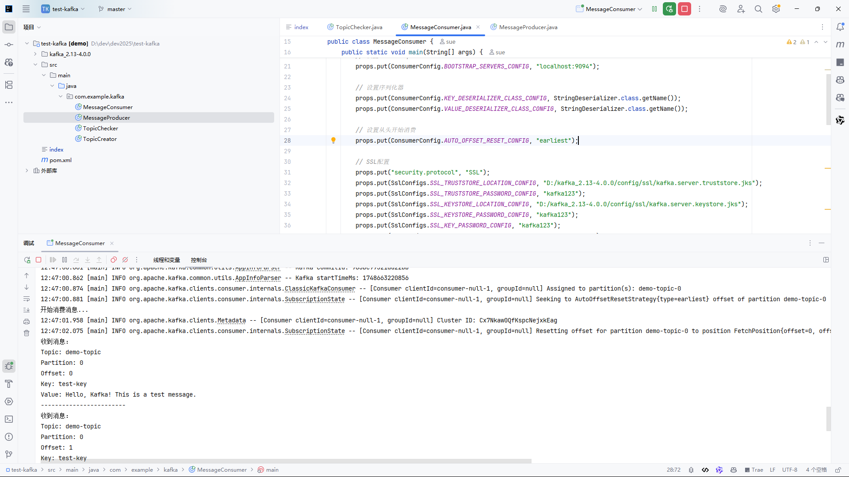
Task: Open the Terminal tool window
Action: pos(9,419)
